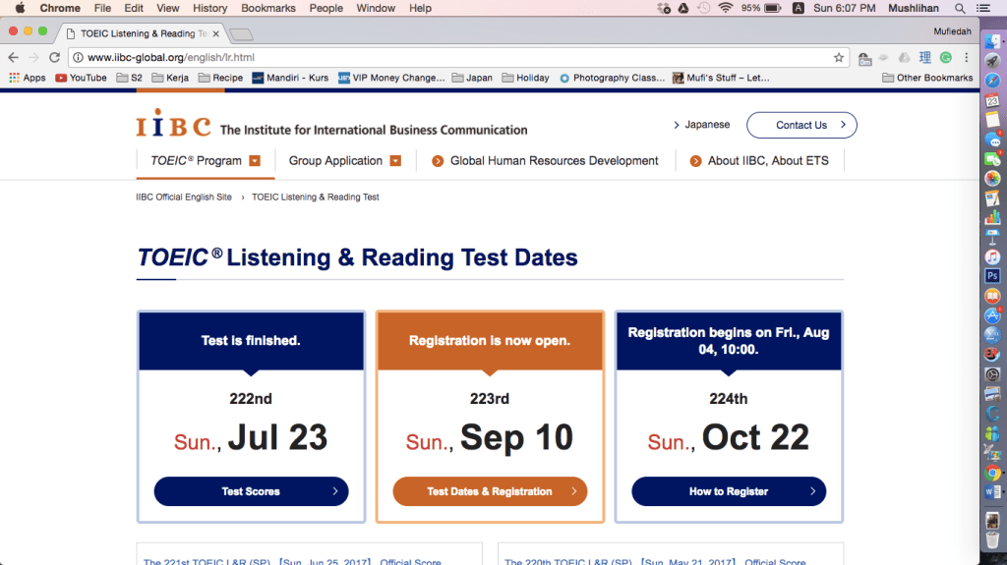Image resolution: width=1007 pixels, height=565 pixels.
Task: Open the Other Bookmarks folder
Action: point(927,78)
